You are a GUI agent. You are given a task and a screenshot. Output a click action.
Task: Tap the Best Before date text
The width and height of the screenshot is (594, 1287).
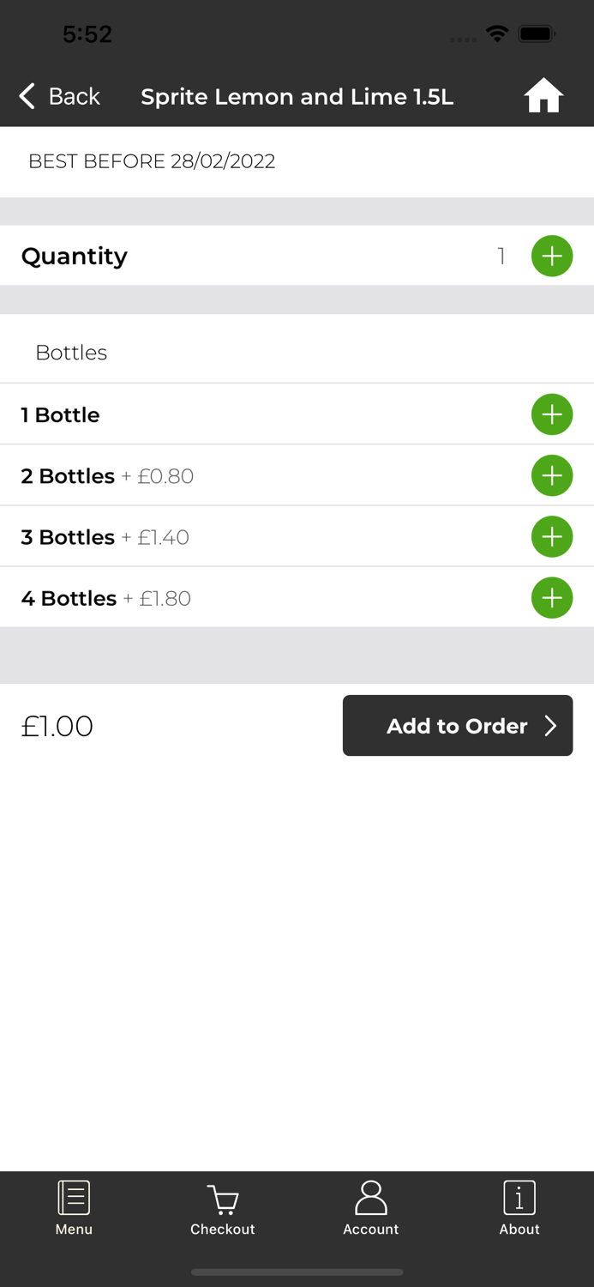point(152,161)
